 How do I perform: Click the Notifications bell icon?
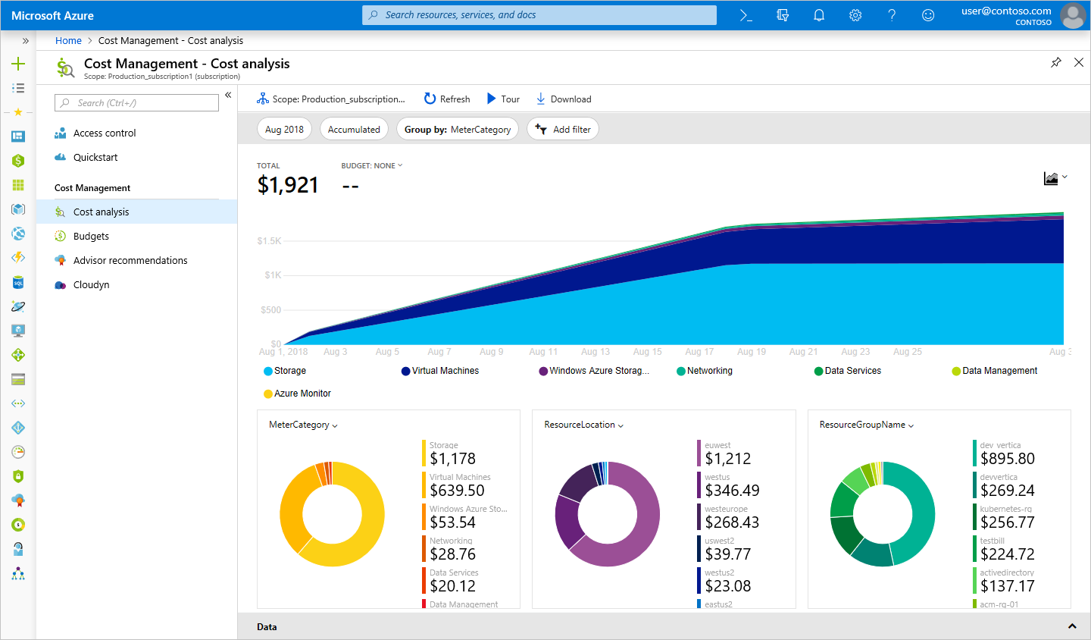[x=819, y=15]
